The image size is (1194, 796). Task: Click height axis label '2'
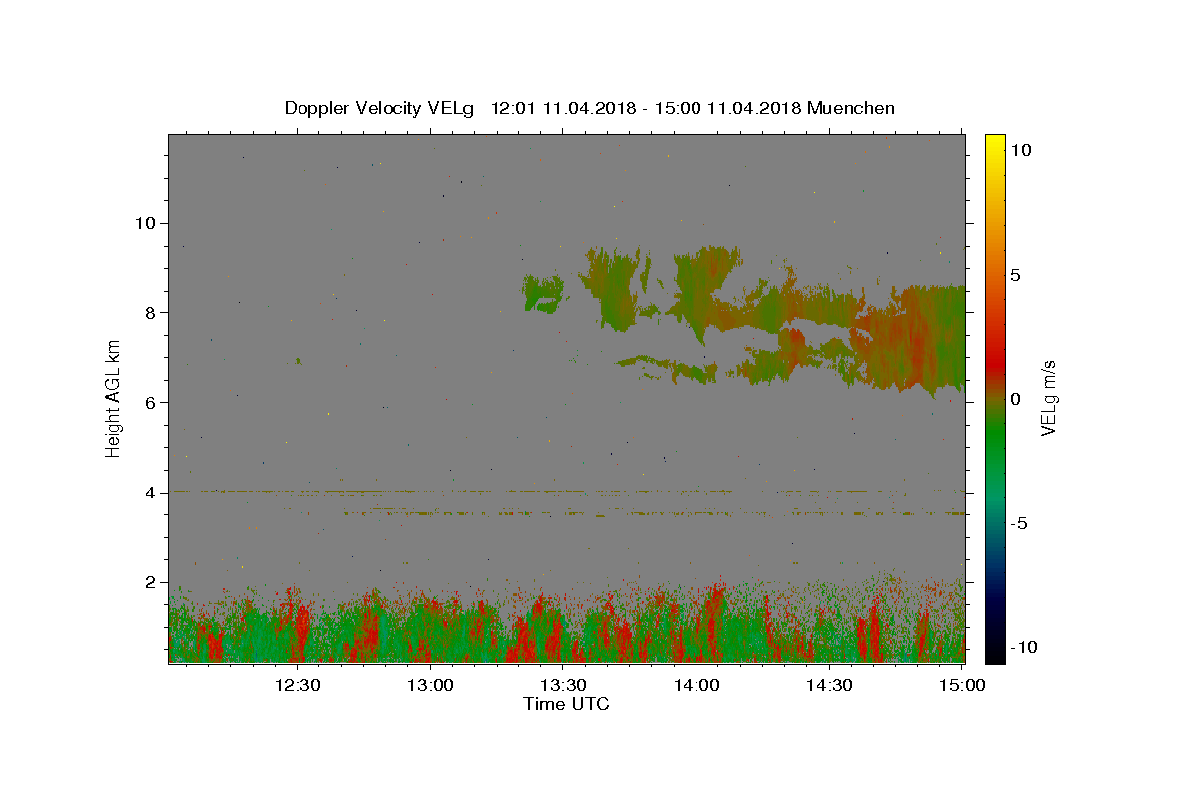[x=148, y=582]
